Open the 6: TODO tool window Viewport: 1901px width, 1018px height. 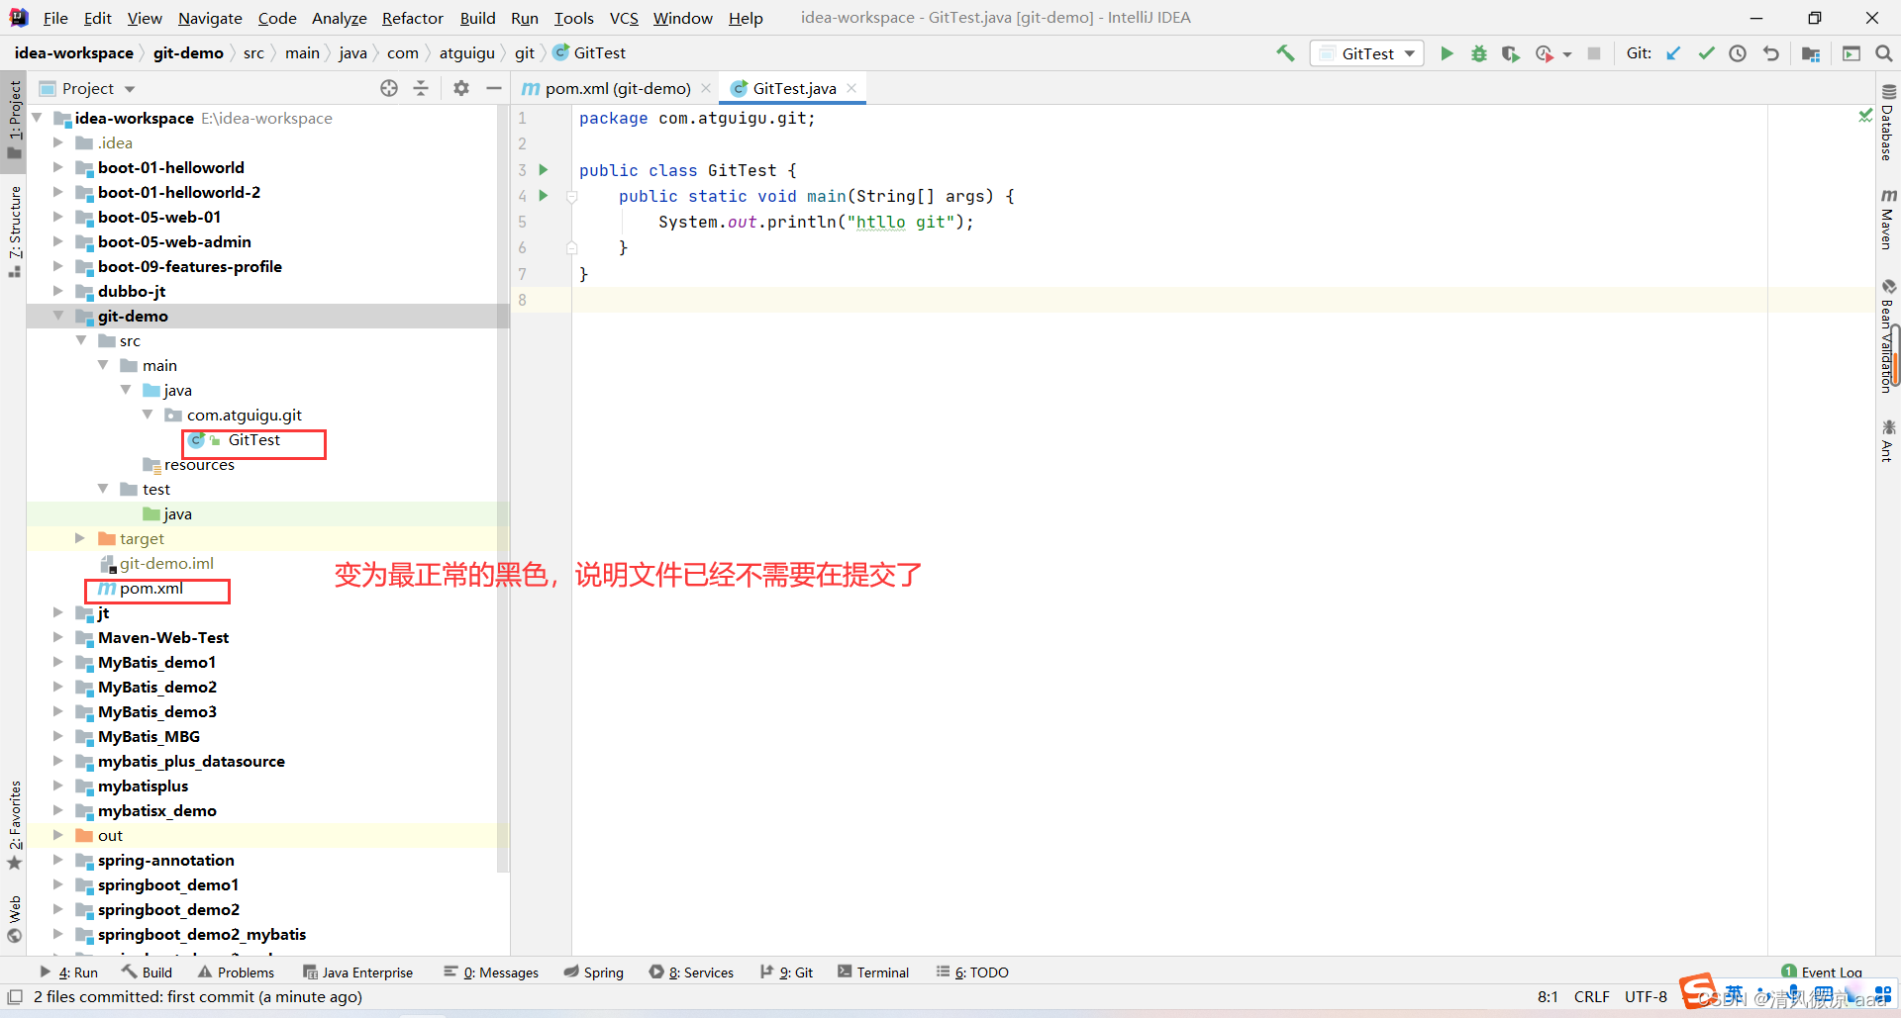point(972,972)
